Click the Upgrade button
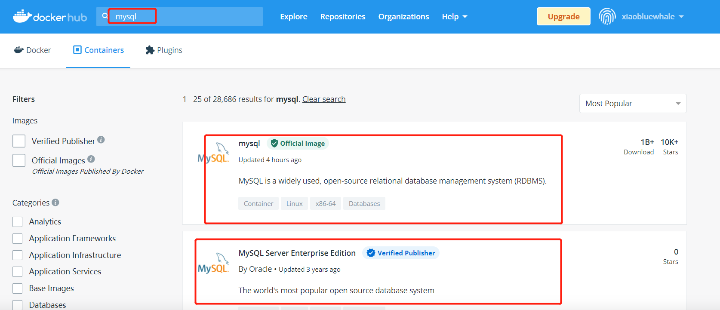Image resolution: width=720 pixels, height=310 pixels. [563, 17]
